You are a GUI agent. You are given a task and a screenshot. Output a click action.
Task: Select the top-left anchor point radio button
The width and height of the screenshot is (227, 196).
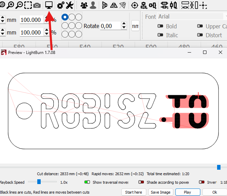point(65,17)
